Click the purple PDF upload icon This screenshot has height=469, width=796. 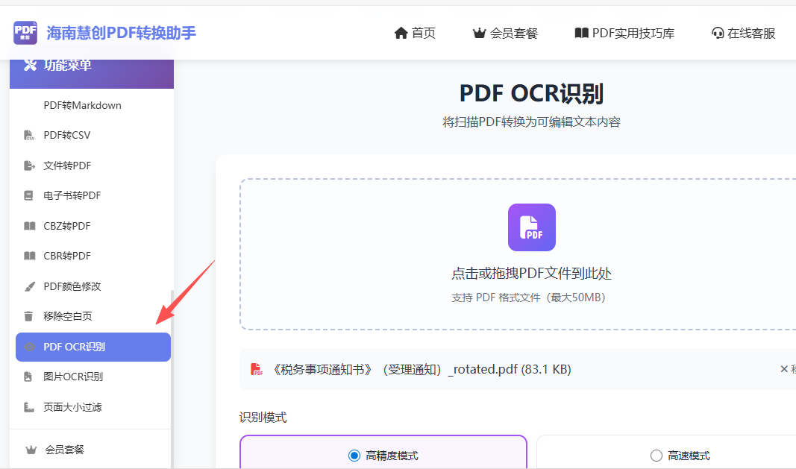click(x=531, y=227)
